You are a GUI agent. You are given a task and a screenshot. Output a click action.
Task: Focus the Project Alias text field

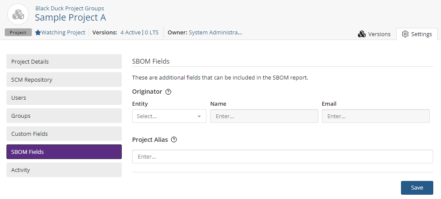point(282,157)
